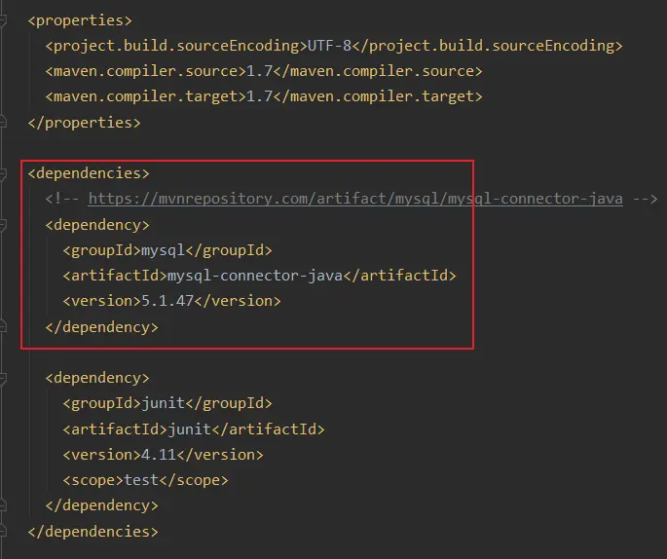The image size is (667, 559).
Task: Click the </dependency> tag after version 5.1.47
Action: point(101,327)
